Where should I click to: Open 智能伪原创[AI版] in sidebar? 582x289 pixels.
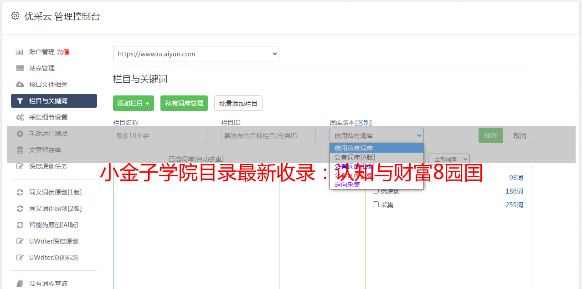point(54,225)
